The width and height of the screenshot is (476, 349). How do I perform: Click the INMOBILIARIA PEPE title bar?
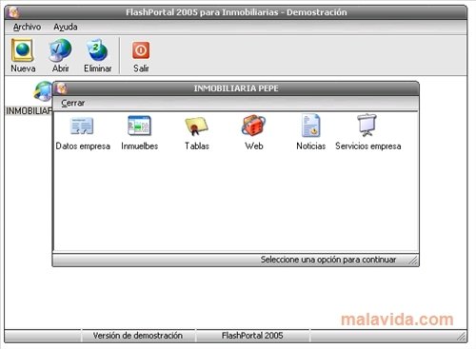click(236, 88)
